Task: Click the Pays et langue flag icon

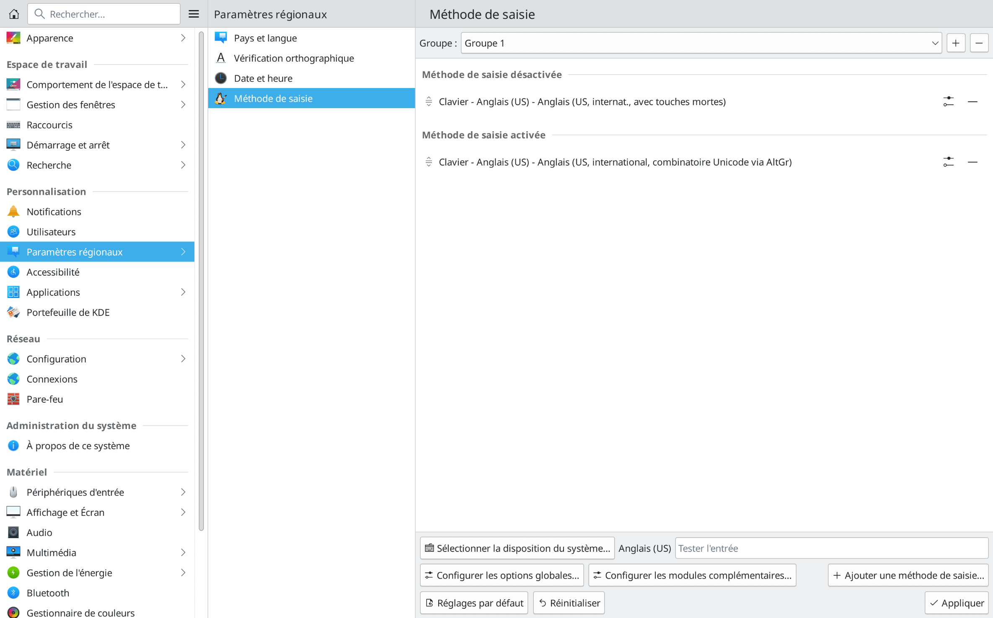Action: pos(221,38)
